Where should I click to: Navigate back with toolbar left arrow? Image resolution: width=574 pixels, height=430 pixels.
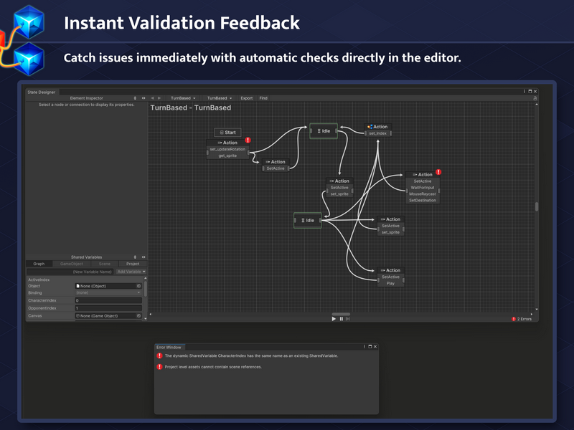tap(152, 98)
